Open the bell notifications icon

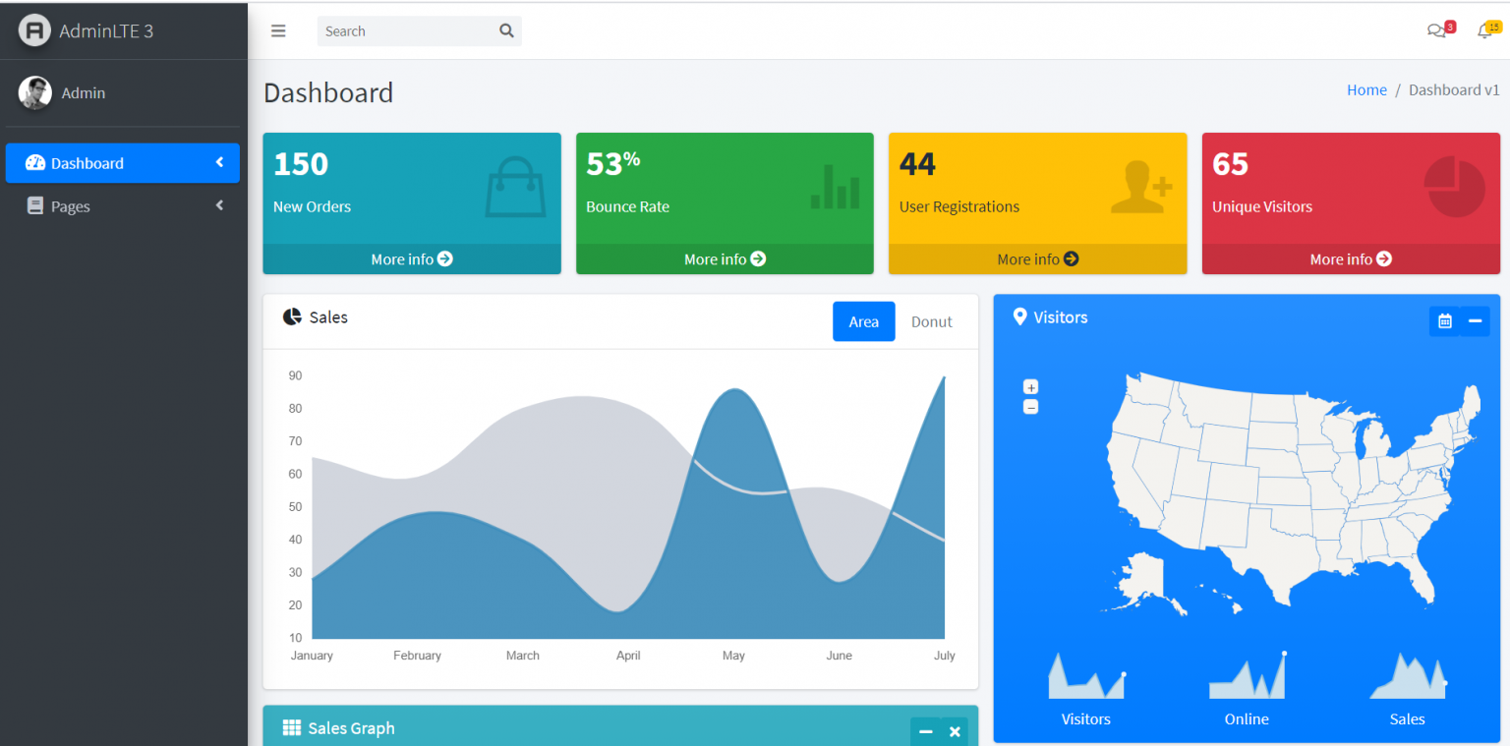tap(1484, 30)
